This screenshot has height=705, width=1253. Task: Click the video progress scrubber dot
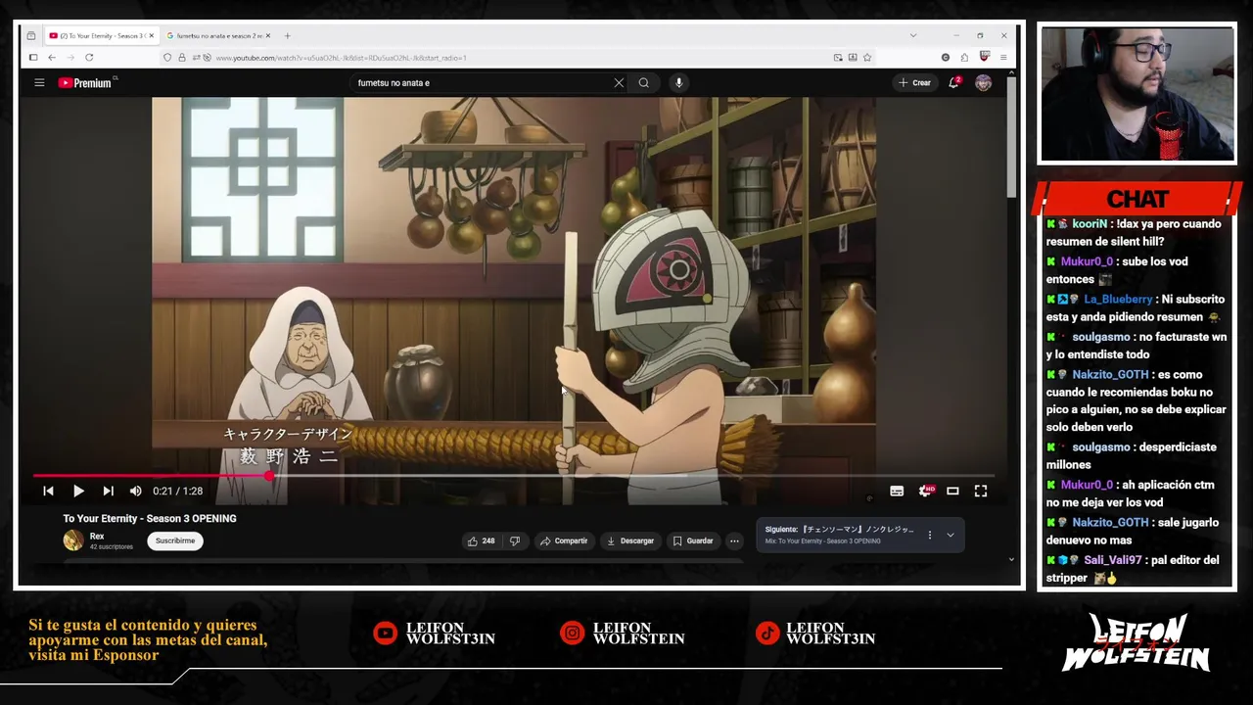(x=269, y=476)
